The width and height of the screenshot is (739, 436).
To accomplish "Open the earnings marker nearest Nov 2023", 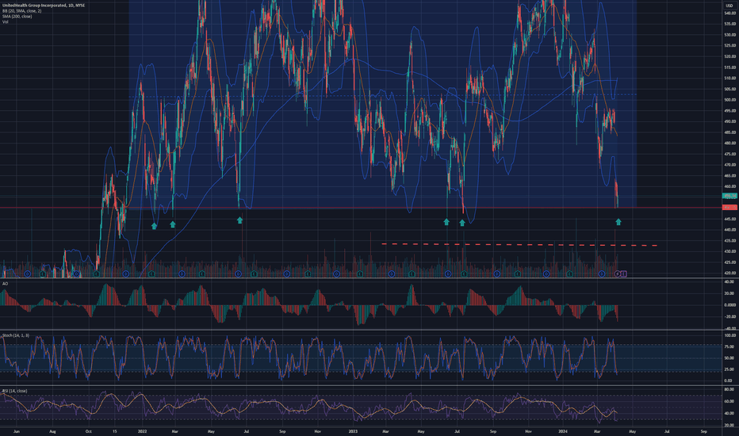I will [x=517, y=273].
